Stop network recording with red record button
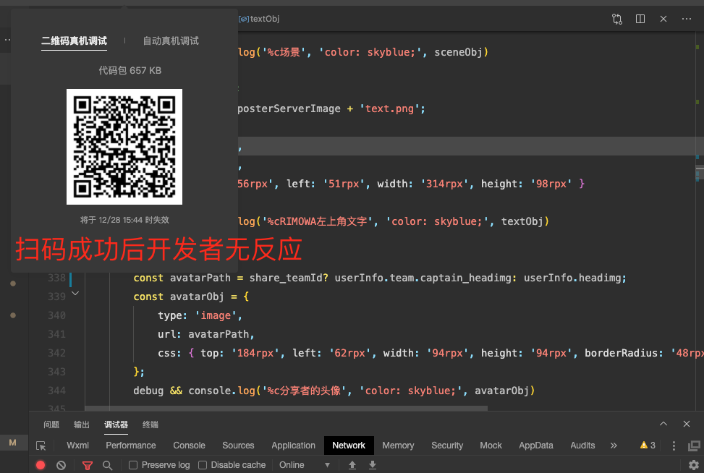Screen dimensions: 704x473 coord(41,465)
